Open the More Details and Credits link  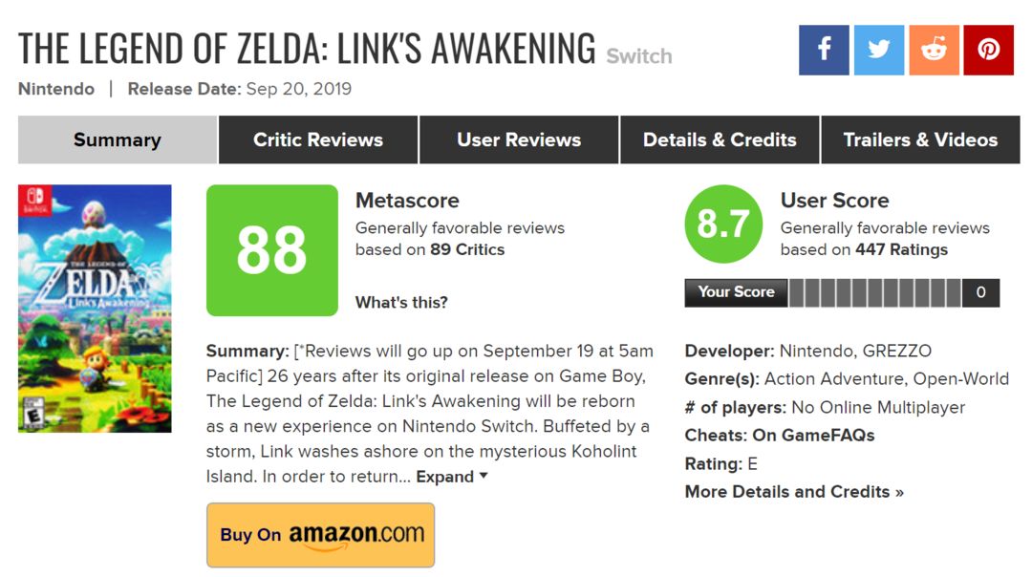click(x=794, y=491)
